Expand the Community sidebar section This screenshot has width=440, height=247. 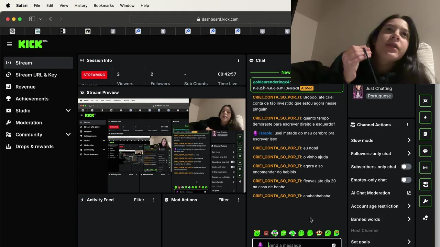68,134
